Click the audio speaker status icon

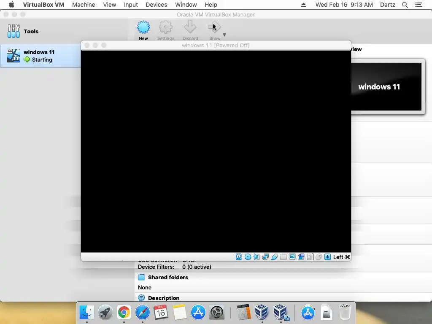click(x=256, y=257)
